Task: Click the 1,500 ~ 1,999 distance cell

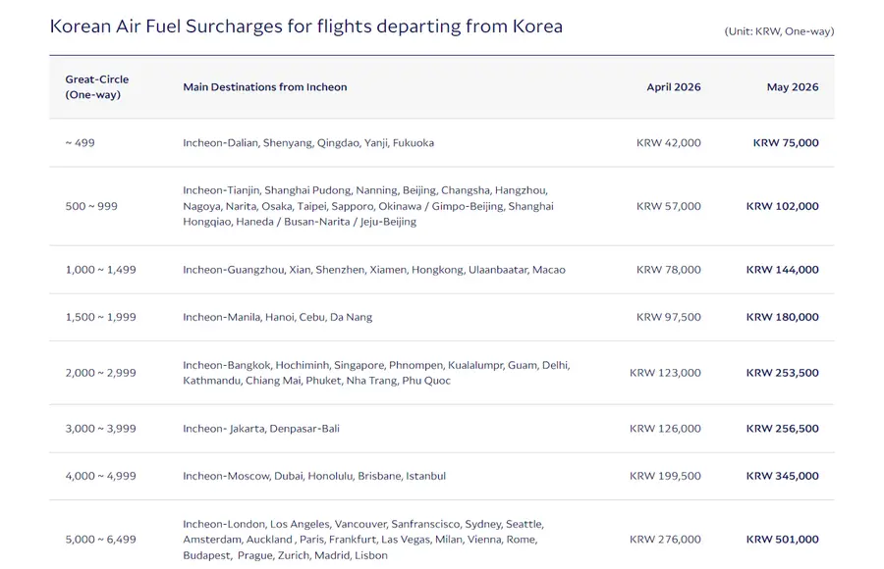Action: (x=101, y=317)
